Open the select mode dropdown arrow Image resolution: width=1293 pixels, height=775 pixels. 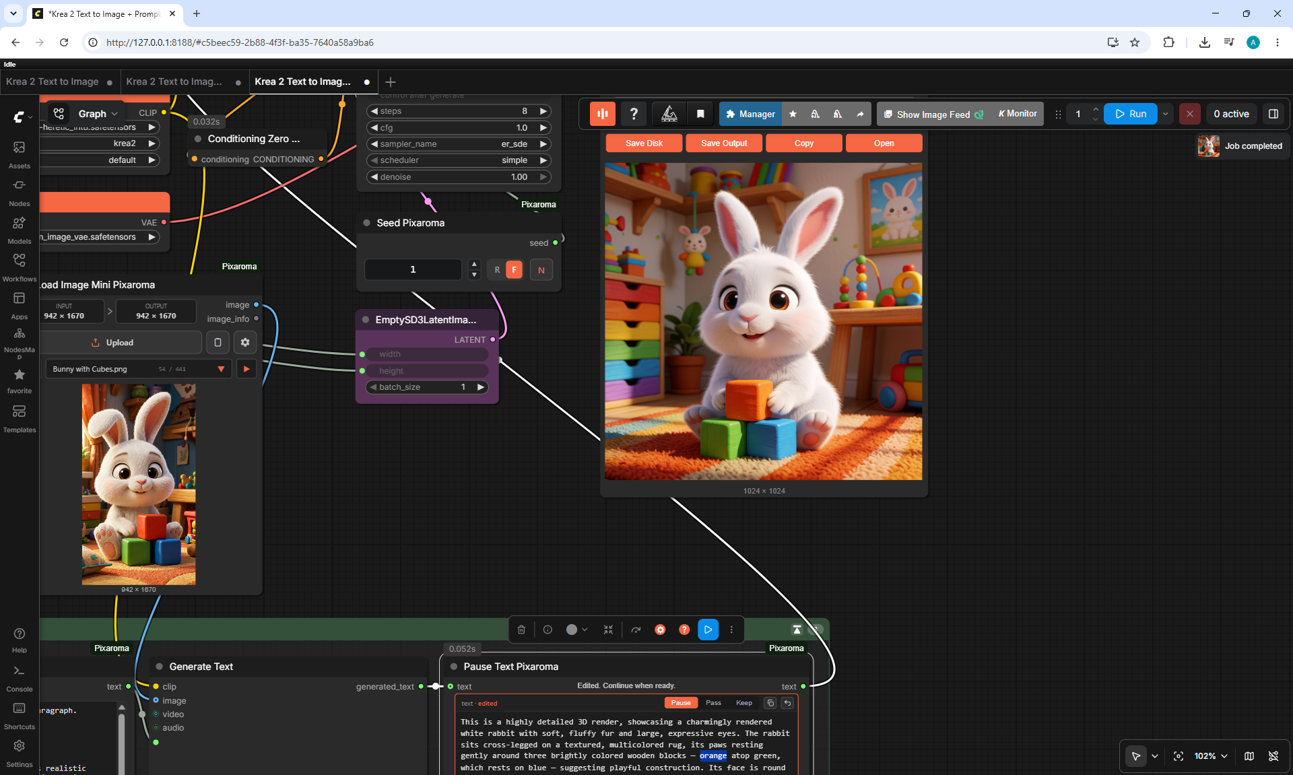1155,756
